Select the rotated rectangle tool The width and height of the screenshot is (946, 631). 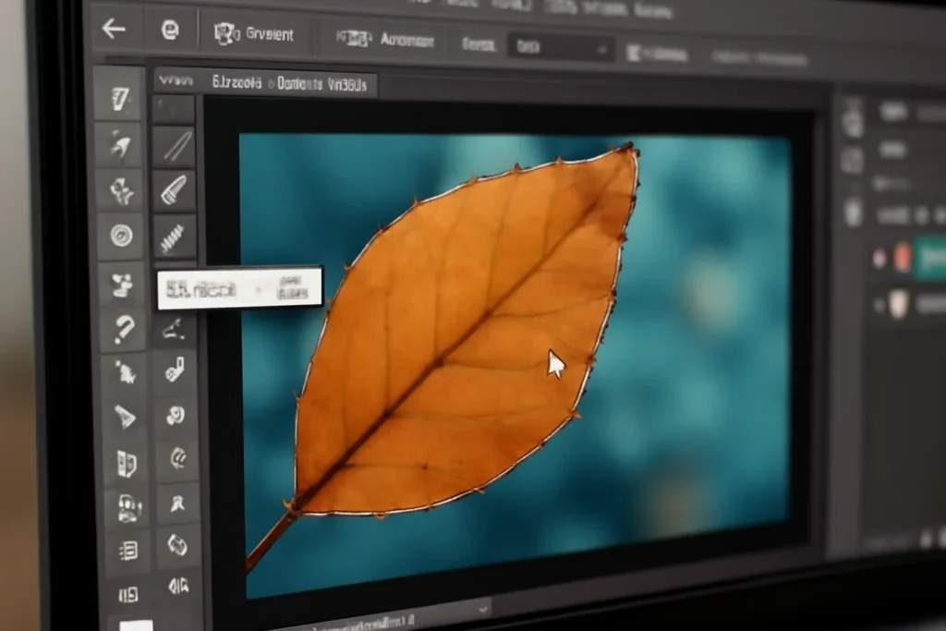click(178, 545)
